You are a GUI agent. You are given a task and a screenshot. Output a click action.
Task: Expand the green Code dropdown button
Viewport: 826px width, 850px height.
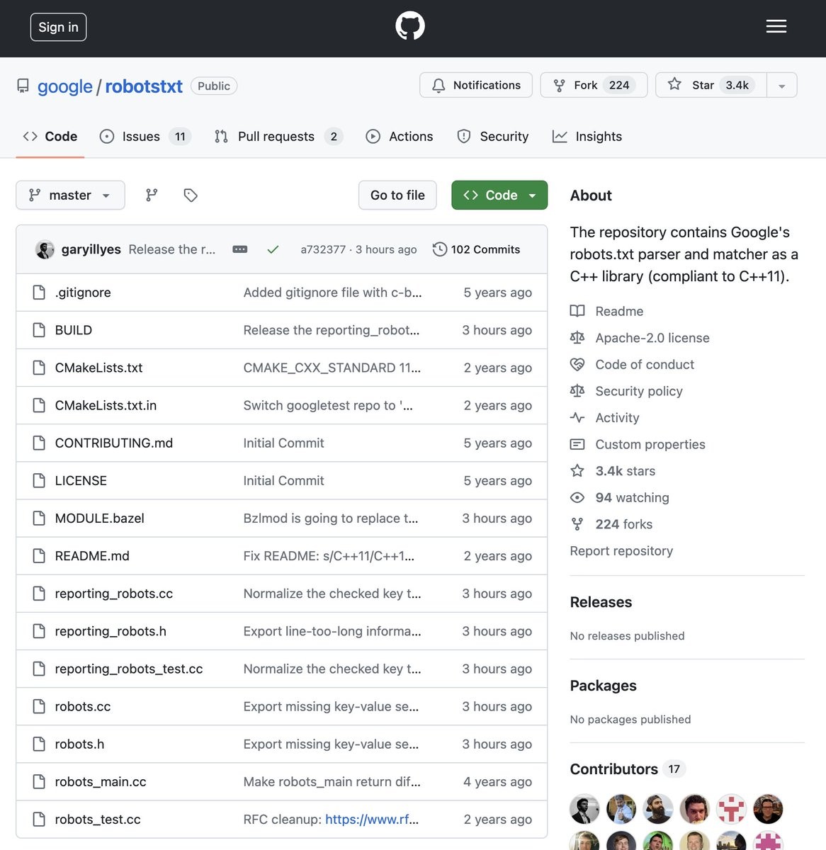pyautogui.click(x=499, y=195)
